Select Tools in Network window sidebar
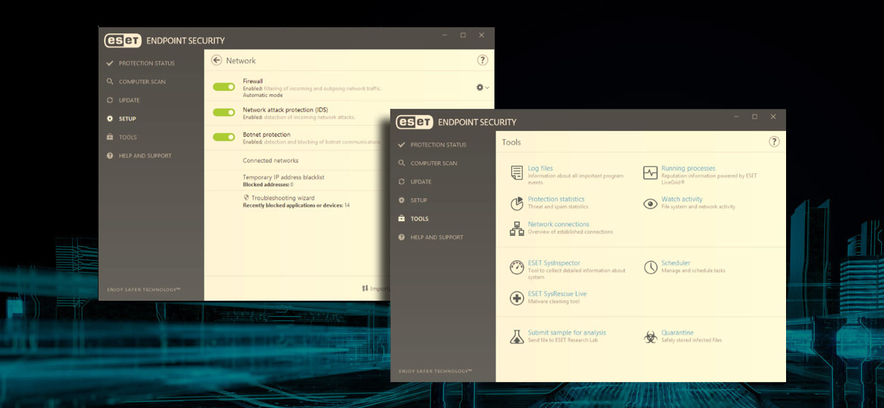The image size is (884, 408). (128, 137)
